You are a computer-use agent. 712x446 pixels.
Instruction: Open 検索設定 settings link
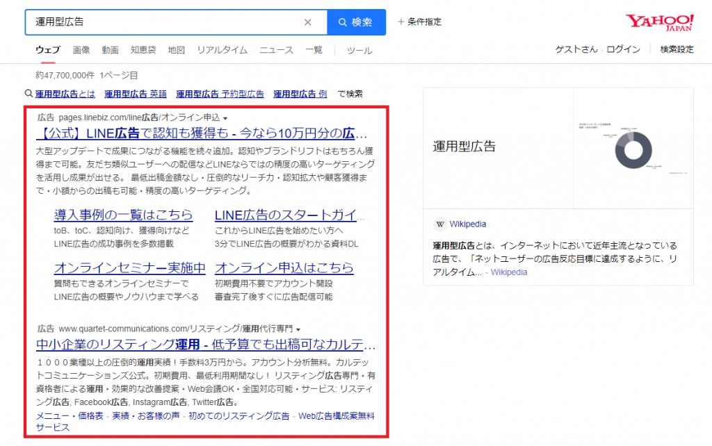pyautogui.click(x=677, y=49)
